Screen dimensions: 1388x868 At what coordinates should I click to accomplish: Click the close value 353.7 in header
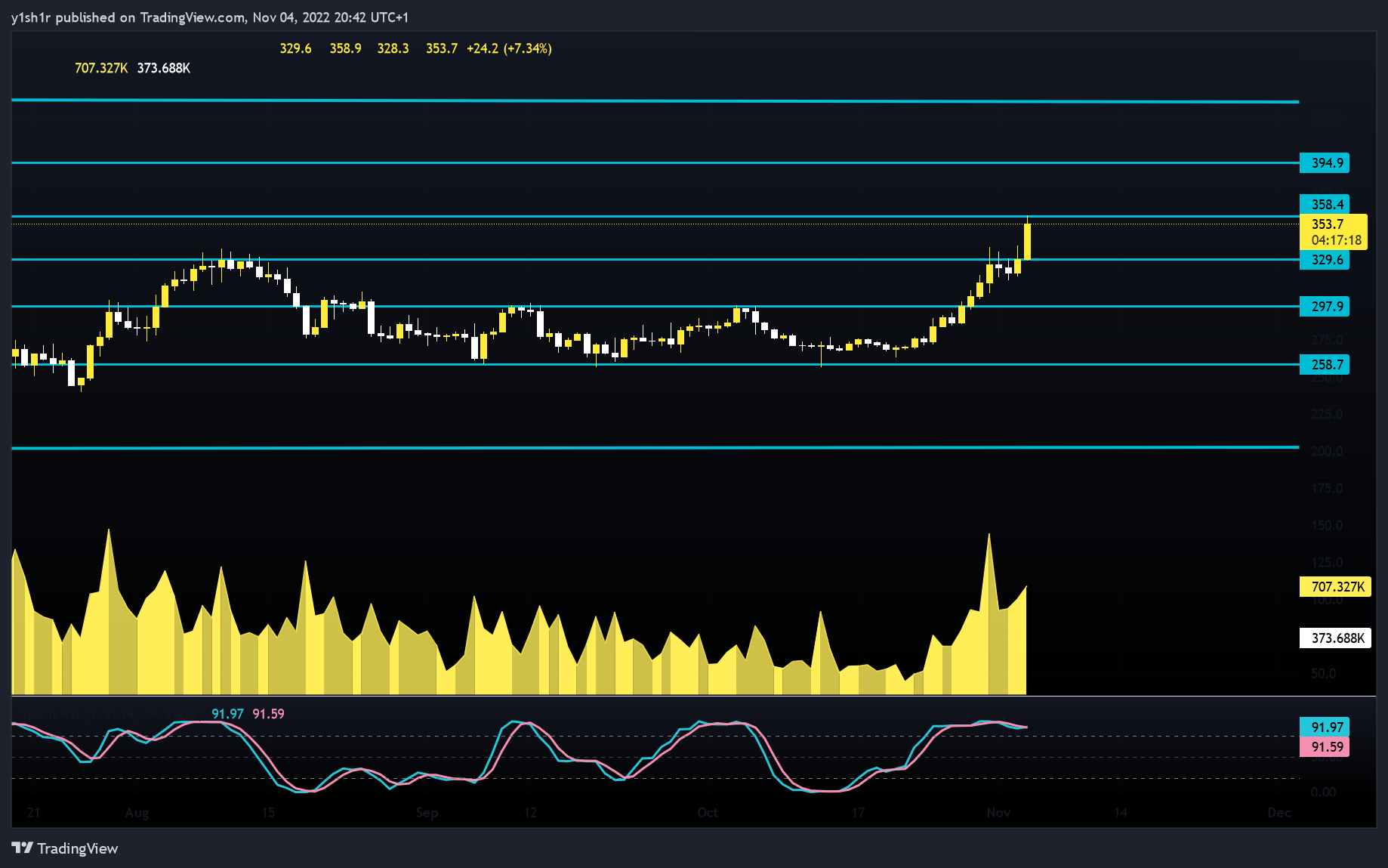pyautogui.click(x=442, y=48)
